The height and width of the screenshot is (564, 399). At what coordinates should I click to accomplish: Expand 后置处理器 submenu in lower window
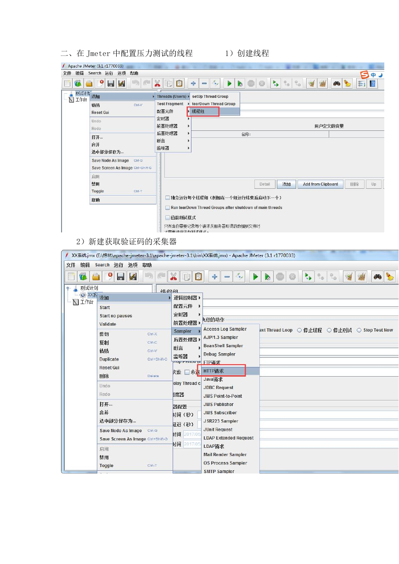tap(188, 339)
